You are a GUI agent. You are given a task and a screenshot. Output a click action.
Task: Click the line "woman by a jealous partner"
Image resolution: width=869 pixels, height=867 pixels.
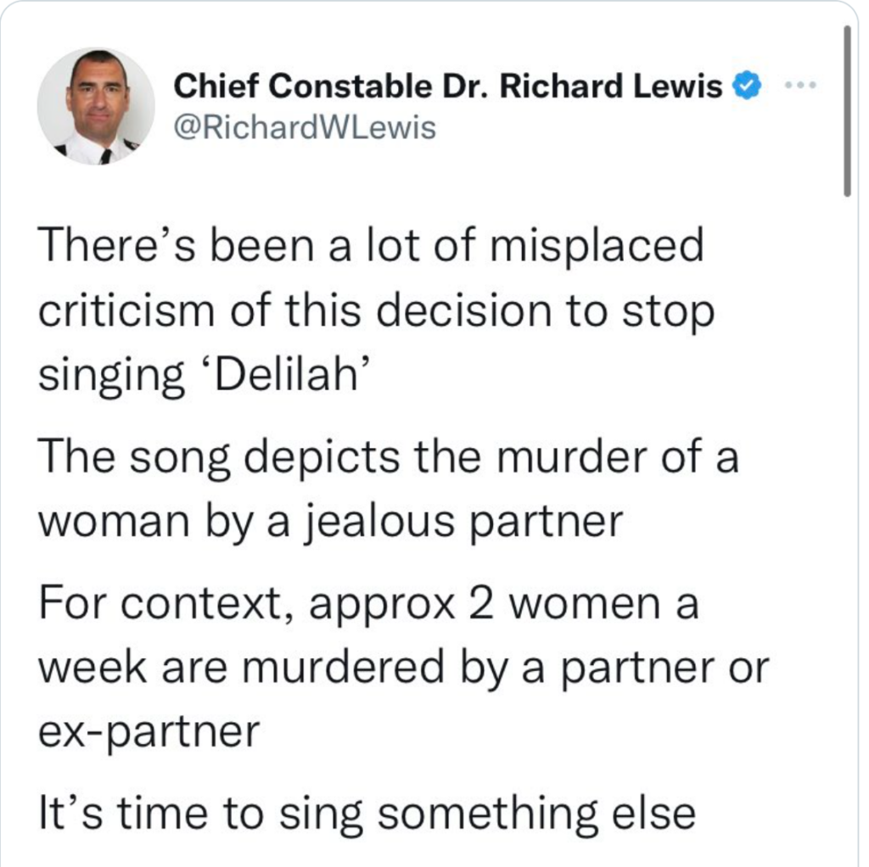(331, 522)
